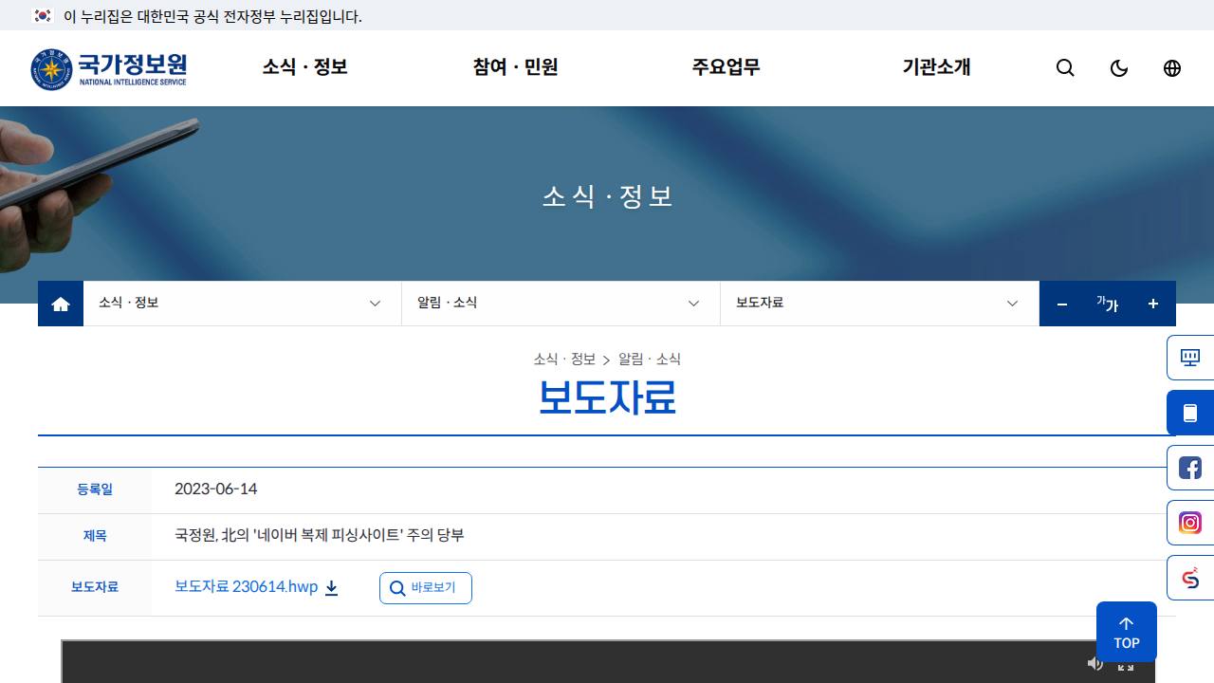Select the date text 2023-06-14
This screenshot has height=683, width=1214.
(x=216, y=489)
